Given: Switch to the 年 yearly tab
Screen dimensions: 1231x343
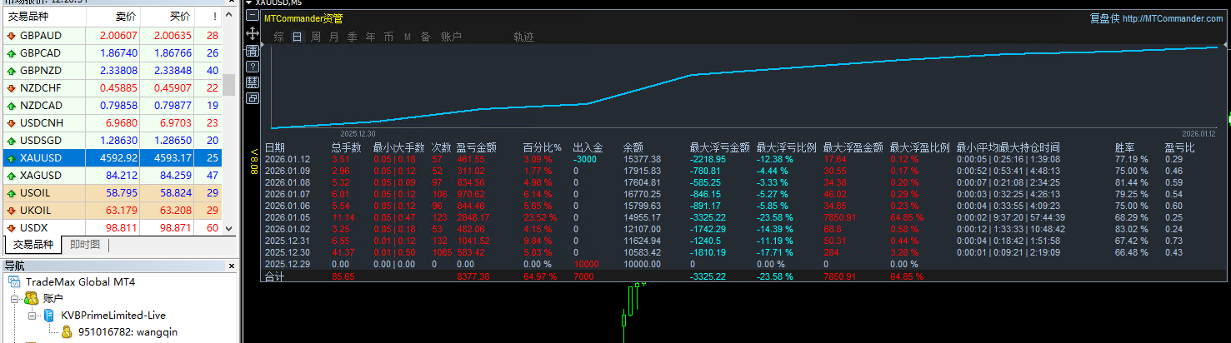Looking at the screenshot, I should point(370,37).
